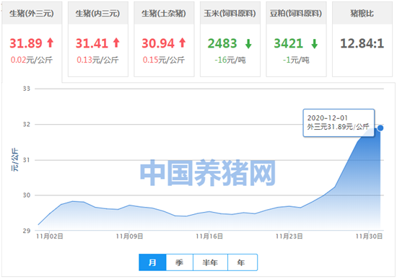This screenshot has height=279, width=397.
Task: Click the red up arrow beside 30.94
Action: pos(183,43)
